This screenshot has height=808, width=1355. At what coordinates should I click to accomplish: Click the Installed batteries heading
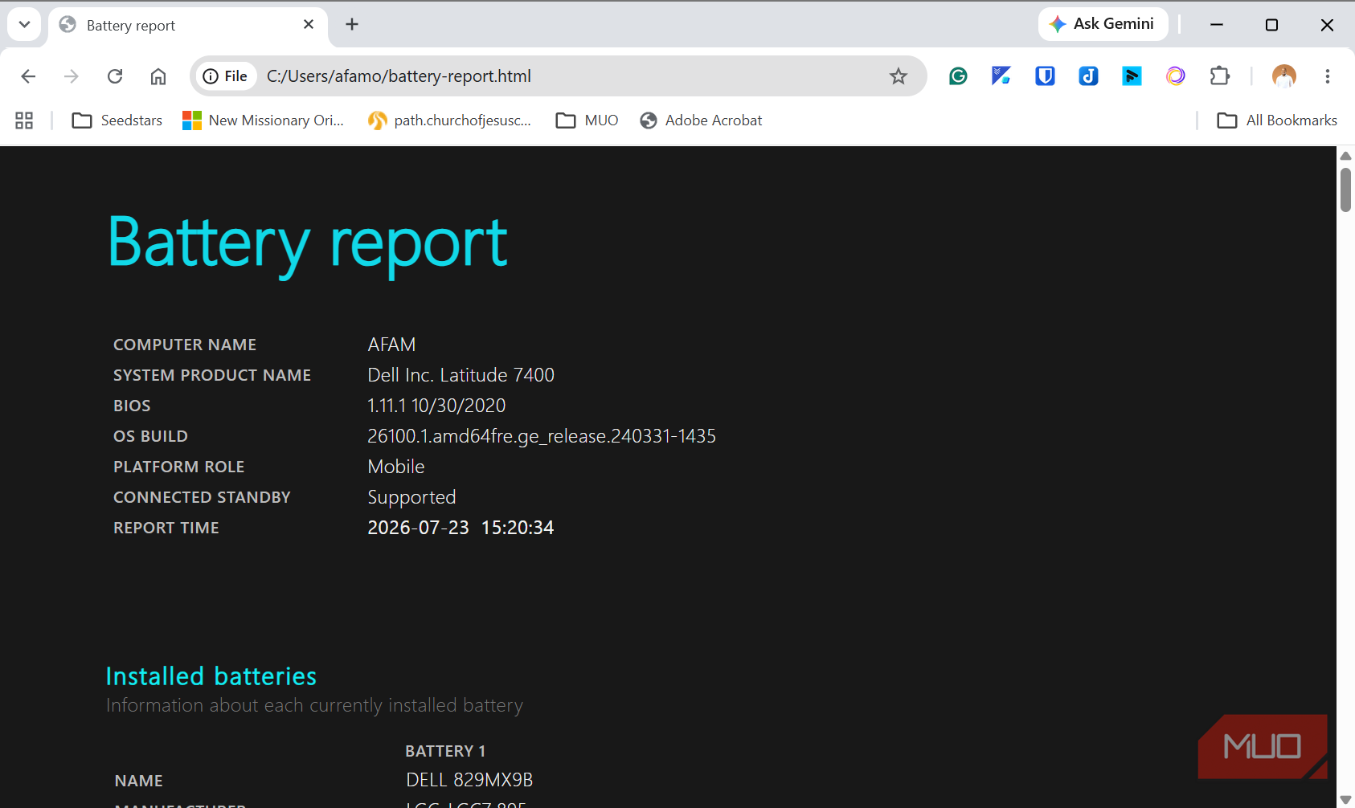pos(211,676)
